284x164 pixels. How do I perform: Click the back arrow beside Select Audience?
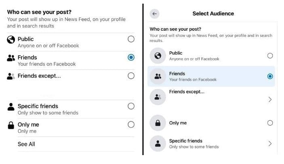click(154, 13)
